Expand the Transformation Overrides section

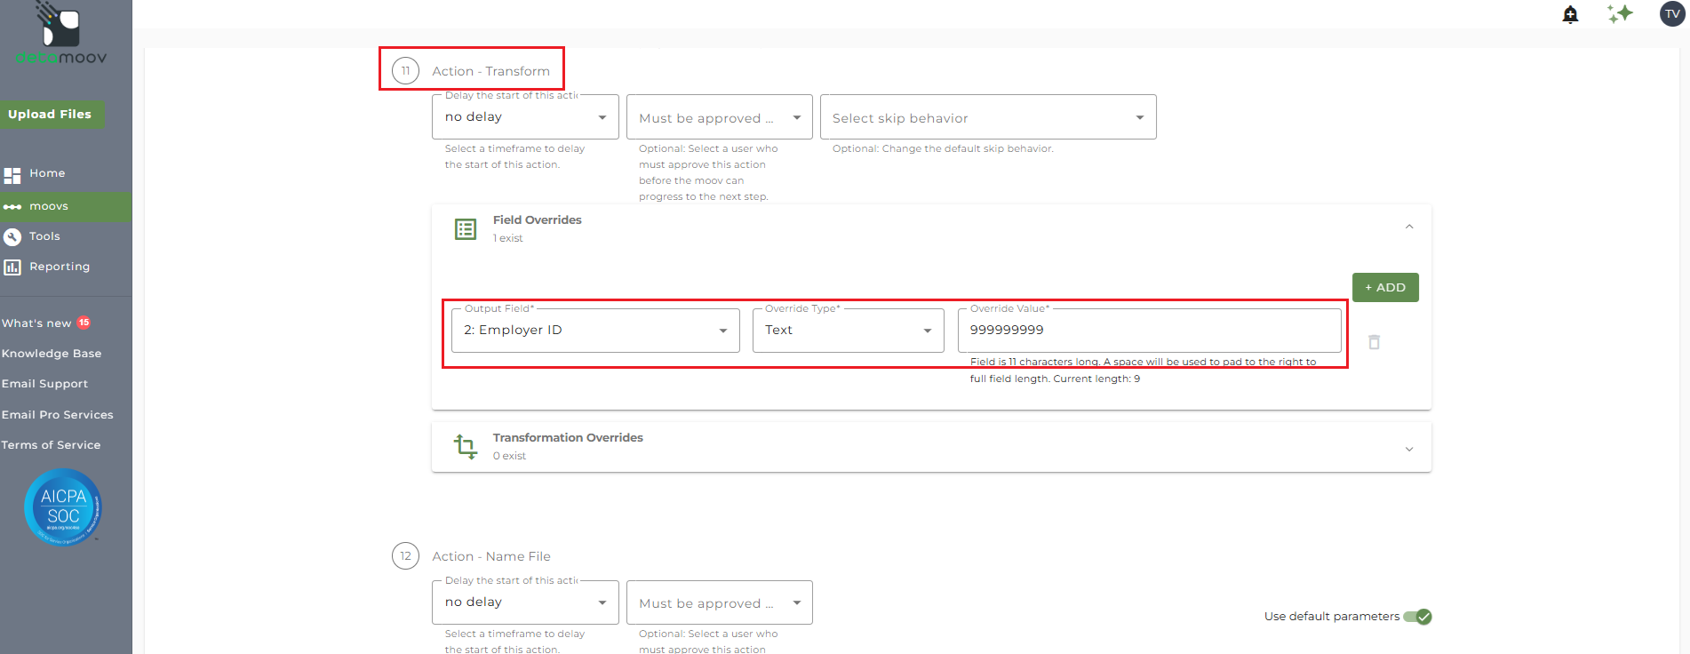pyautogui.click(x=1409, y=449)
